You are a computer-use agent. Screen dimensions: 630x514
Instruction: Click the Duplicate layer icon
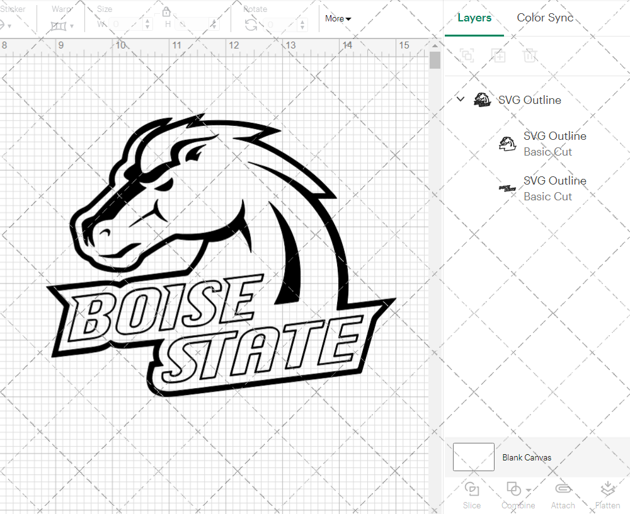click(498, 55)
